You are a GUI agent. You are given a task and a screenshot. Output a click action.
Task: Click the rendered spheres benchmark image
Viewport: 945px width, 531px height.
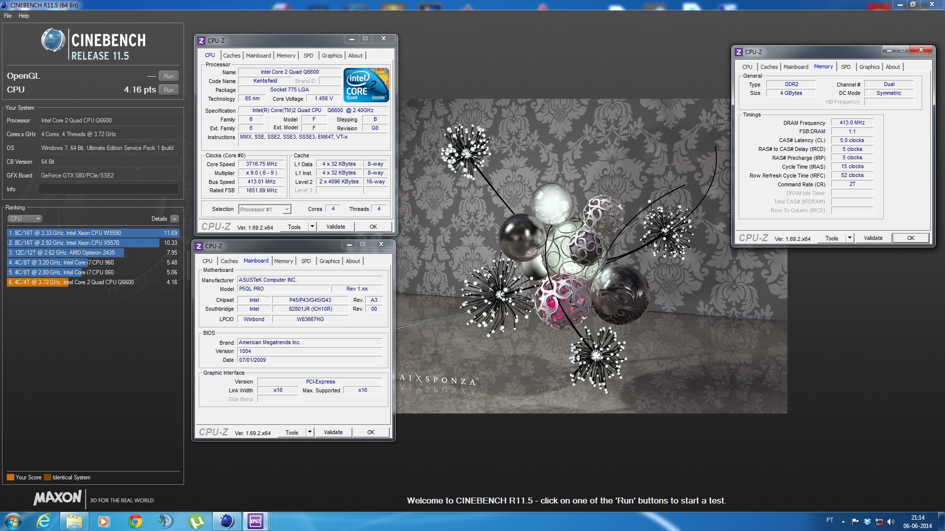pos(592,256)
